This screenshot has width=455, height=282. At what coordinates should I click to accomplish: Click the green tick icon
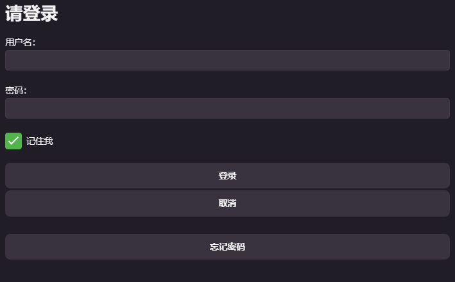[x=13, y=141]
